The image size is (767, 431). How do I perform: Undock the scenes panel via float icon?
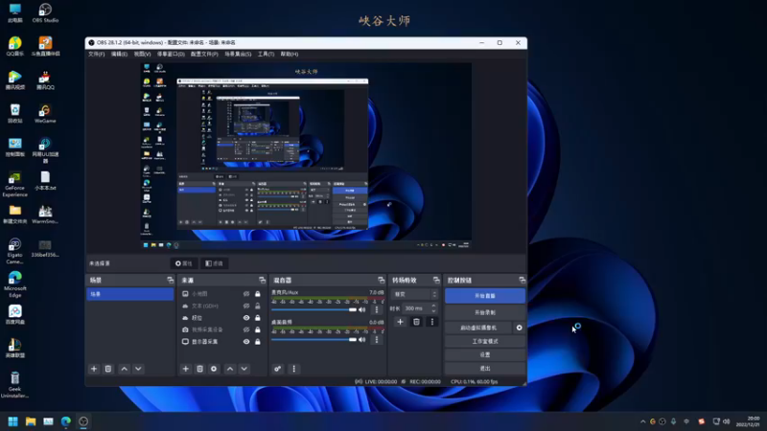point(171,280)
